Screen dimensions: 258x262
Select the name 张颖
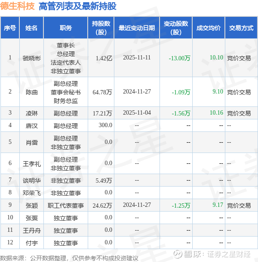click(31, 206)
